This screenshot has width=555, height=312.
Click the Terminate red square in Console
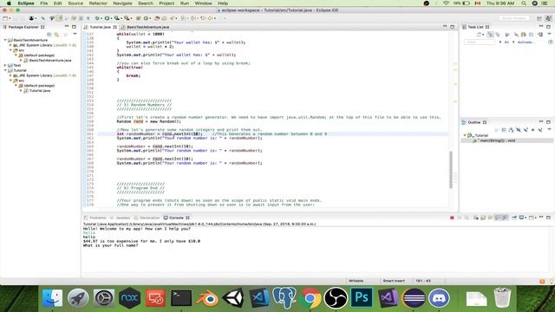point(452,218)
